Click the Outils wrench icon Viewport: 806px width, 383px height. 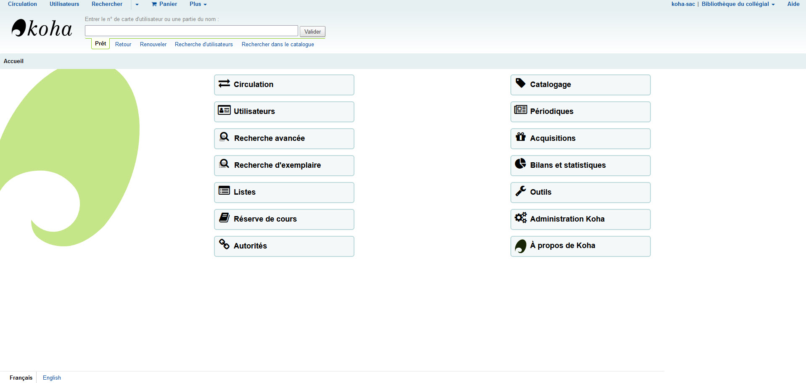pos(521,191)
